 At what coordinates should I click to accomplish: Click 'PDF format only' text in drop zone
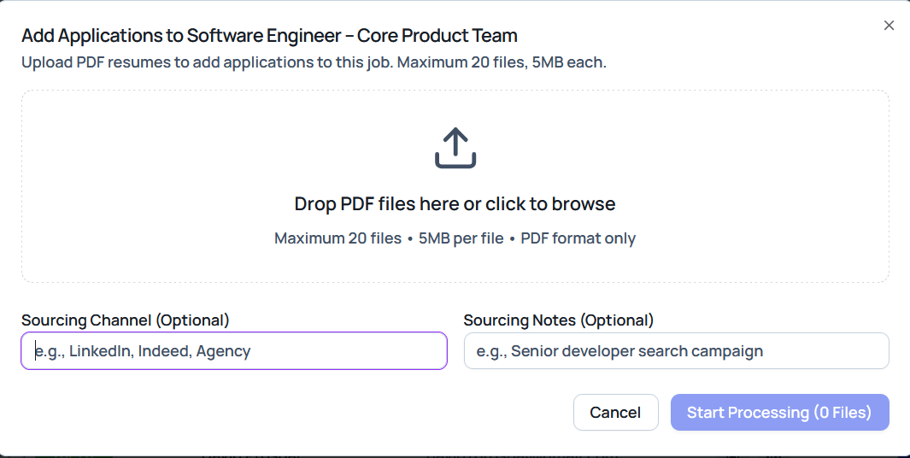pyautogui.click(x=578, y=238)
